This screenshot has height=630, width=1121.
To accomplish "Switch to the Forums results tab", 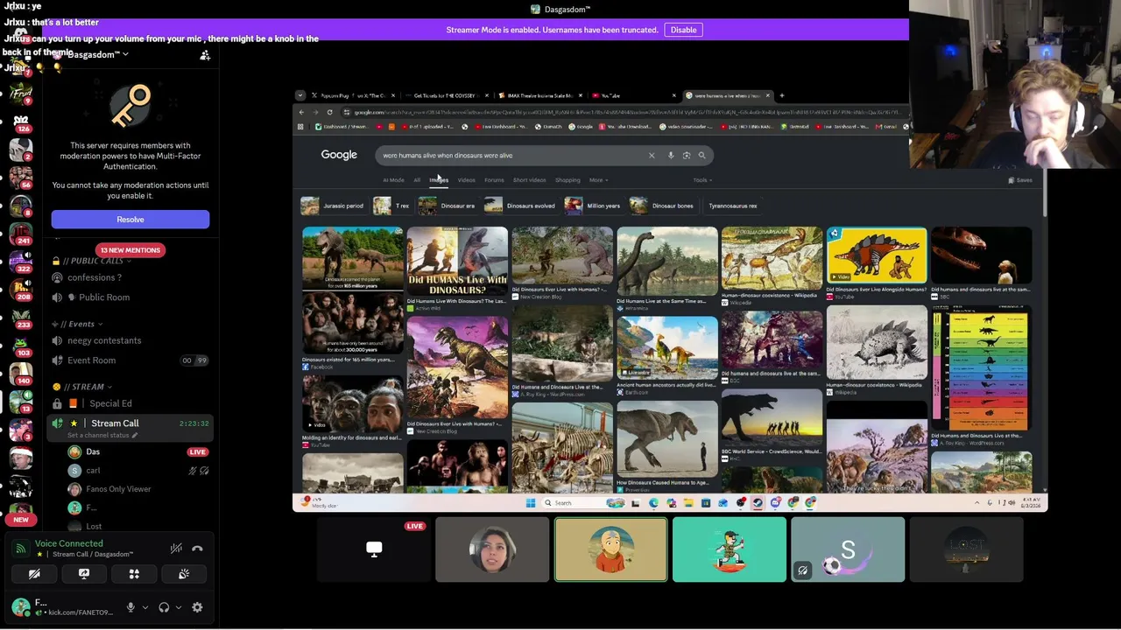I will [x=494, y=180].
